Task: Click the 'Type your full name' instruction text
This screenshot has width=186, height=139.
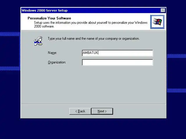Action: 94,39
